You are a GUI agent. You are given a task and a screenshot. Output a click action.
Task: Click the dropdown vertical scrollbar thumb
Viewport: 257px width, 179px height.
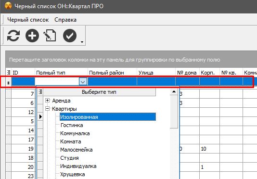[174, 112]
